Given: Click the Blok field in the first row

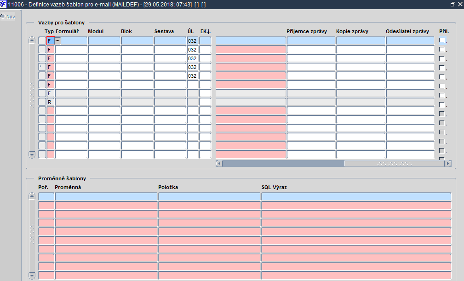Looking at the screenshot, I should coord(137,41).
